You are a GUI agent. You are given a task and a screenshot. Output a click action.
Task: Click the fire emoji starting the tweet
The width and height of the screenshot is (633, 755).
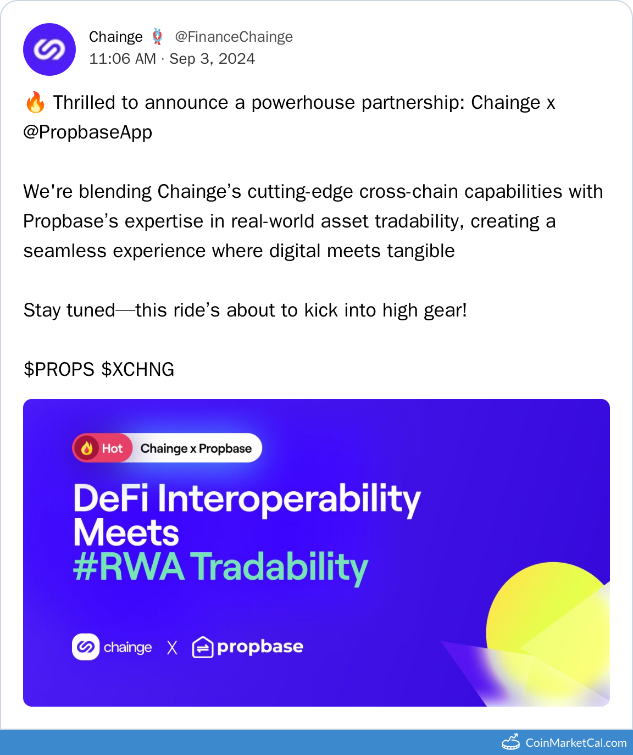tap(35, 103)
